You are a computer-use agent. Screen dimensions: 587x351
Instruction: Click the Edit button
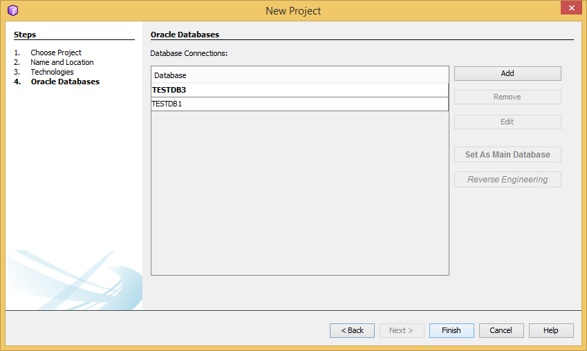tap(507, 122)
